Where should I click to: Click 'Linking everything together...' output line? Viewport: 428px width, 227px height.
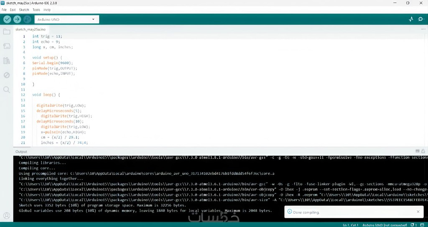coord(51,179)
